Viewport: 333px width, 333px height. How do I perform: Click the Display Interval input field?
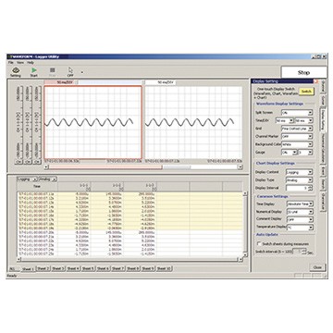pyautogui.click(x=297, y=188)
